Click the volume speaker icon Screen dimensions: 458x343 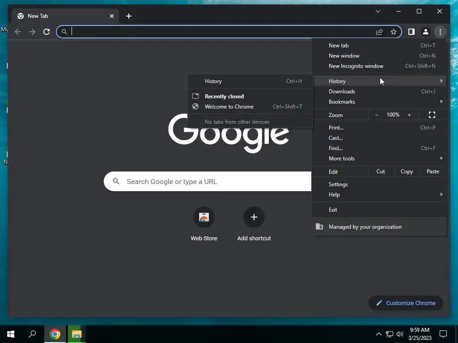pyautogui.click(x=400, y=334)
